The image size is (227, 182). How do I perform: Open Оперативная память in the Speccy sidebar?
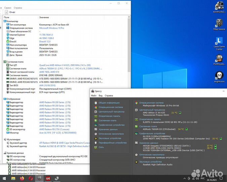point(109,116)
